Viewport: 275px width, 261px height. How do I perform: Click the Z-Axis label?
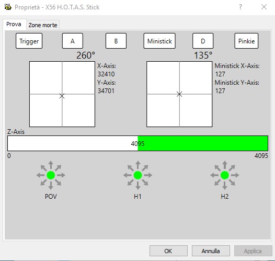16,132
